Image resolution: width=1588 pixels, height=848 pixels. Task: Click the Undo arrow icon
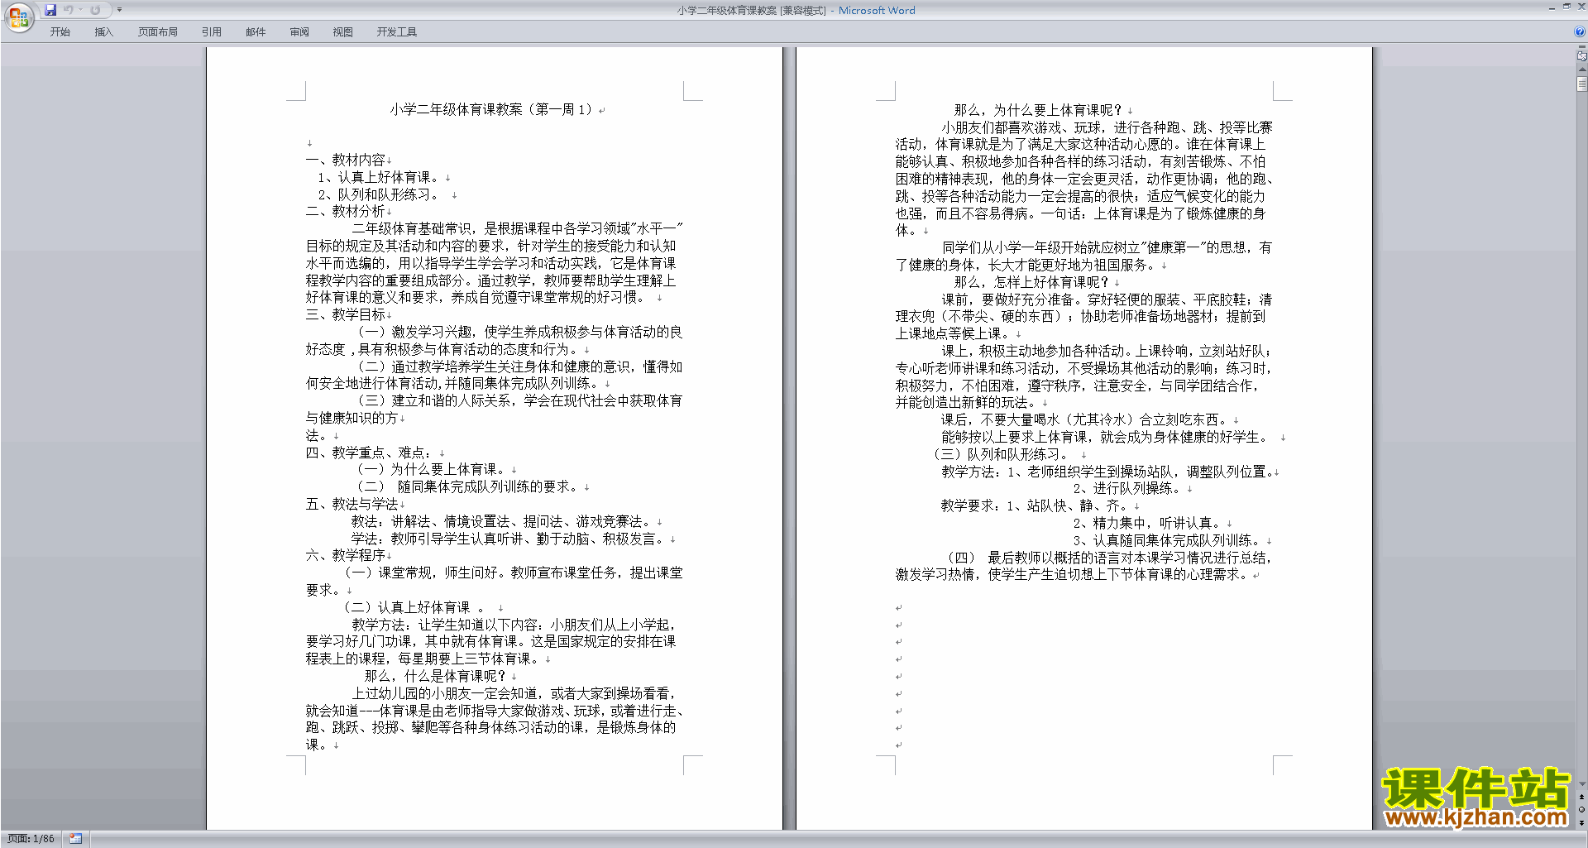click(68, 10)
